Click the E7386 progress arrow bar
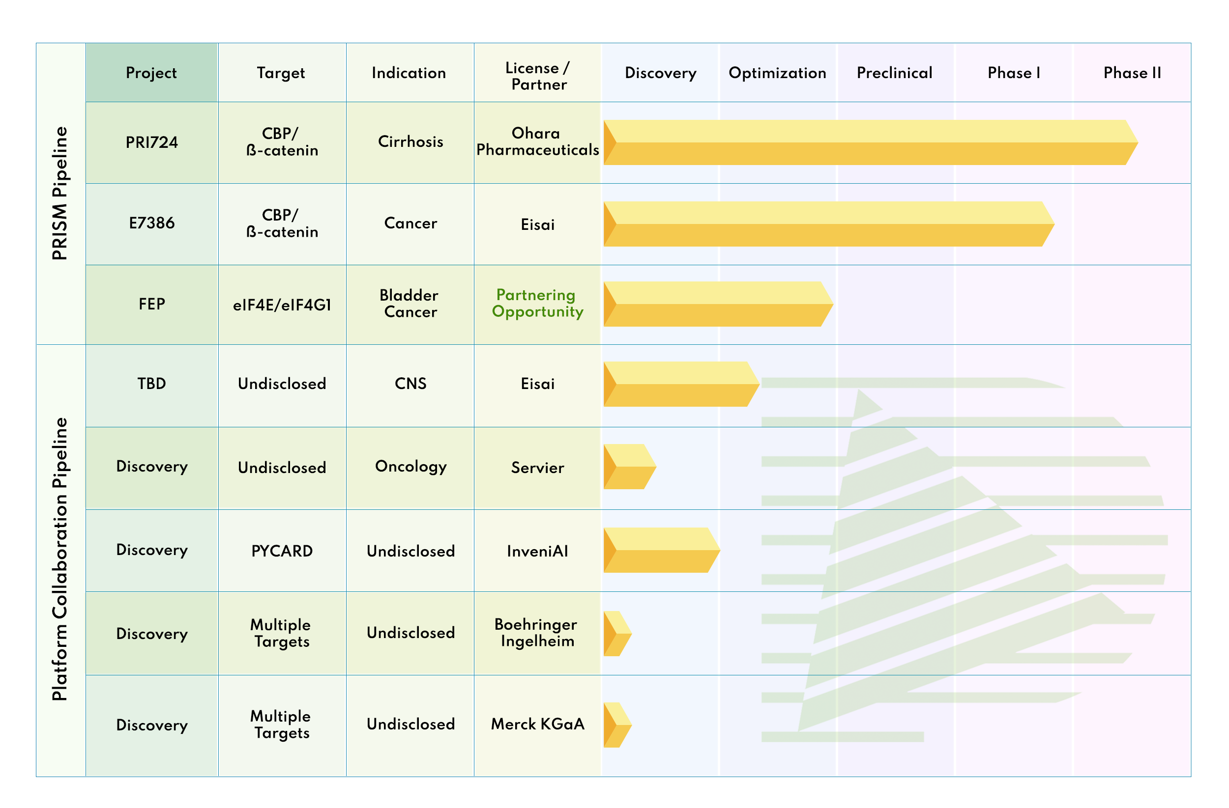This screenshot has height=808, width=1229. tap(829, 224)
